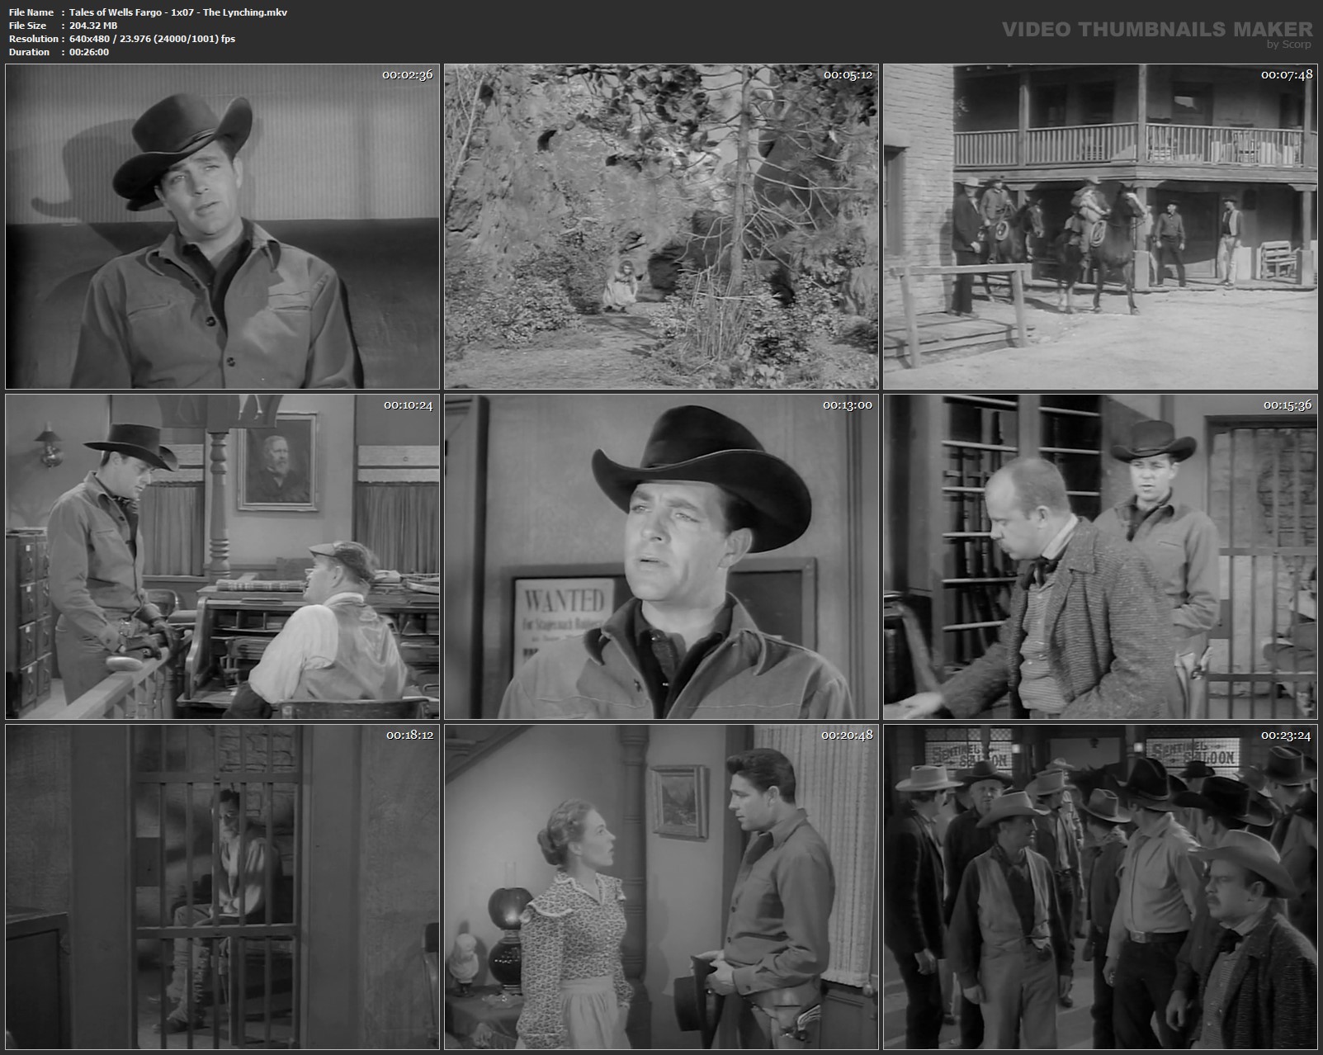Click the Resolution label
1323x1055 pixels.
coord(34,39)
